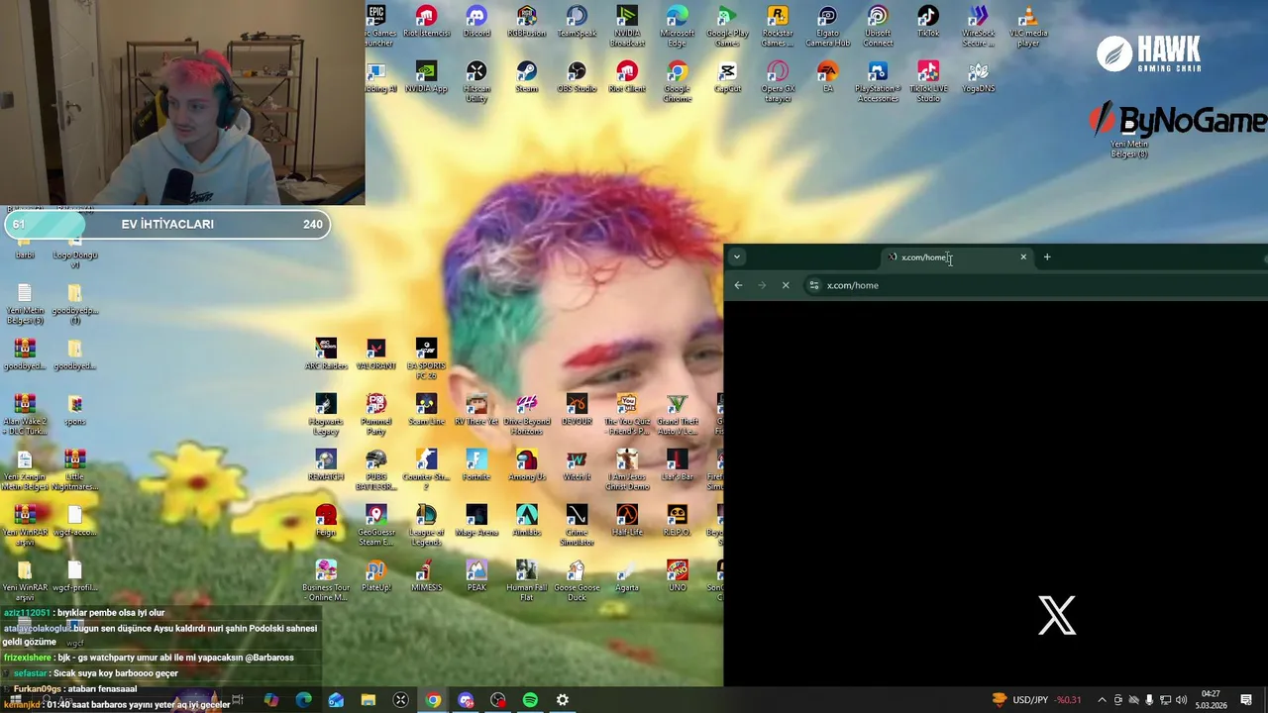This screenshot has height=713, width=1268.
Task: Open Discord desktop shortcut
Action: (476, 23)
